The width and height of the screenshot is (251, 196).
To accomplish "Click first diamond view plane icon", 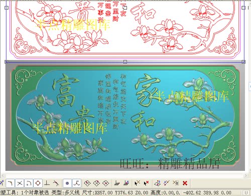I will click(x=87, y=183).
